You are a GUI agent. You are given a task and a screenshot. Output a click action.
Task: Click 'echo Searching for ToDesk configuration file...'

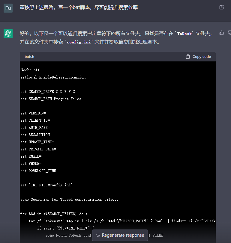point(69,200)
